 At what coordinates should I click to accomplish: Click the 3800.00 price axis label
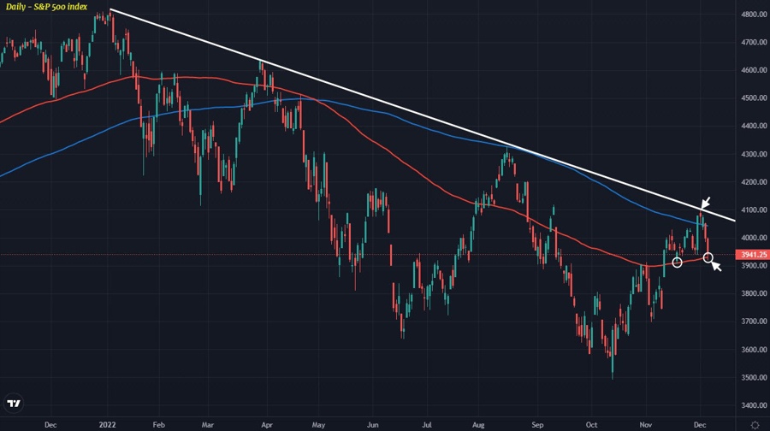pos(754,293)
